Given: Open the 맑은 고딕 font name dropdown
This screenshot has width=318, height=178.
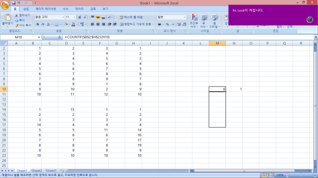Looking at the screenshot, I should (63, 17).
